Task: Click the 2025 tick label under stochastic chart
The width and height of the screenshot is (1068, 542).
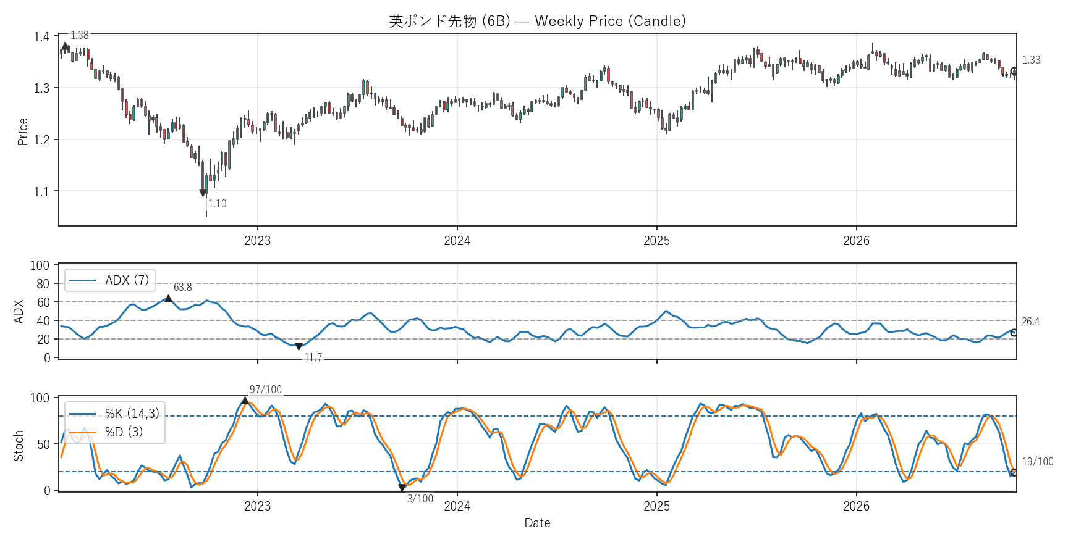Action: pyautogui.click(x=656, y=506)
